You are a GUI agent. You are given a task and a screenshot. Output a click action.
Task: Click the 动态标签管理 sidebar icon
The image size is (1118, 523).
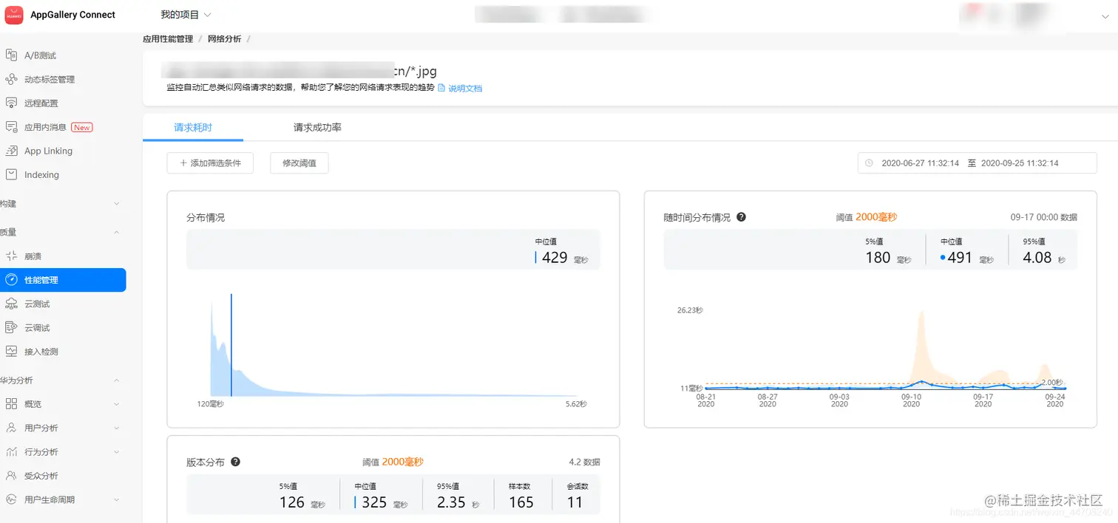coord(11,79)
